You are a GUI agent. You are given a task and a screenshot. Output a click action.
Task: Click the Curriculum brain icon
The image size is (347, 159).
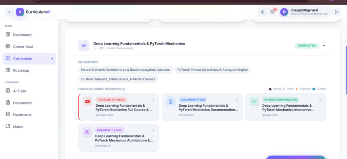click(x=8, y=58)
